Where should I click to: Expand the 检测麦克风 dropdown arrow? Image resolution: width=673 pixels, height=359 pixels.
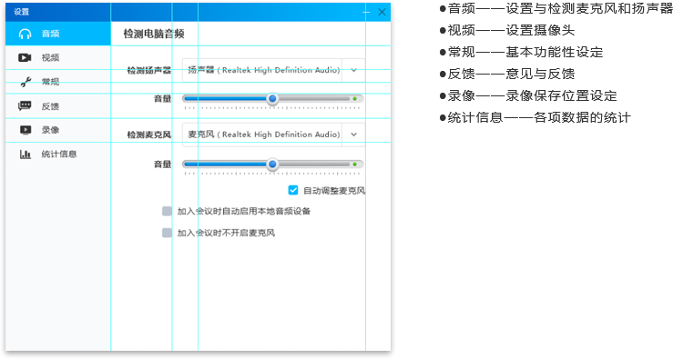point(353,135)
